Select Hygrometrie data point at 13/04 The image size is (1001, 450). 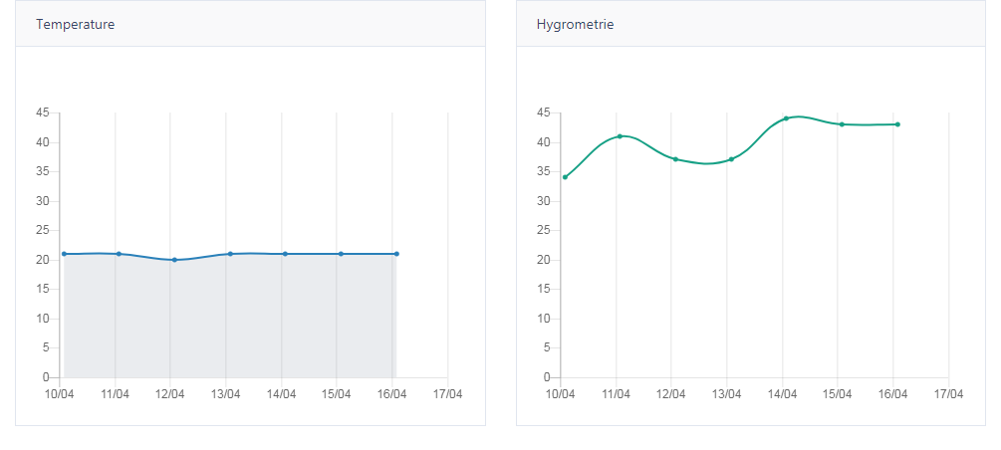click(x=731, y=159)
